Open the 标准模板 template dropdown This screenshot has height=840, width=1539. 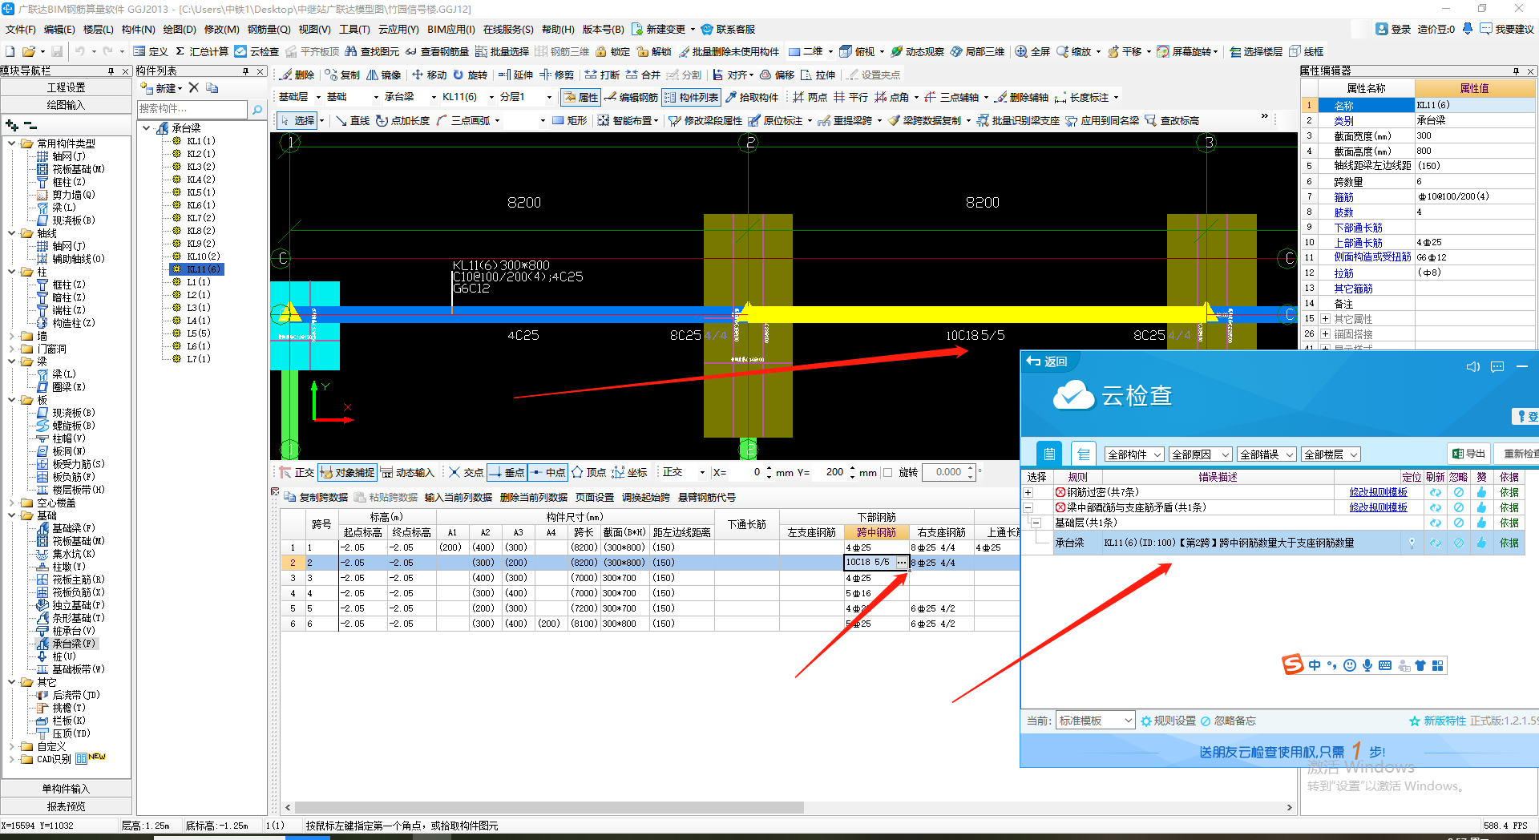pos(1095,721)
